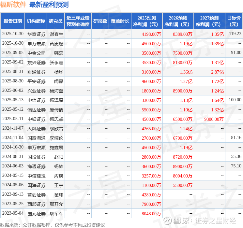Click the 中信证券 institution cell
This screenshot has height=228, width=243.
(37, 100)
